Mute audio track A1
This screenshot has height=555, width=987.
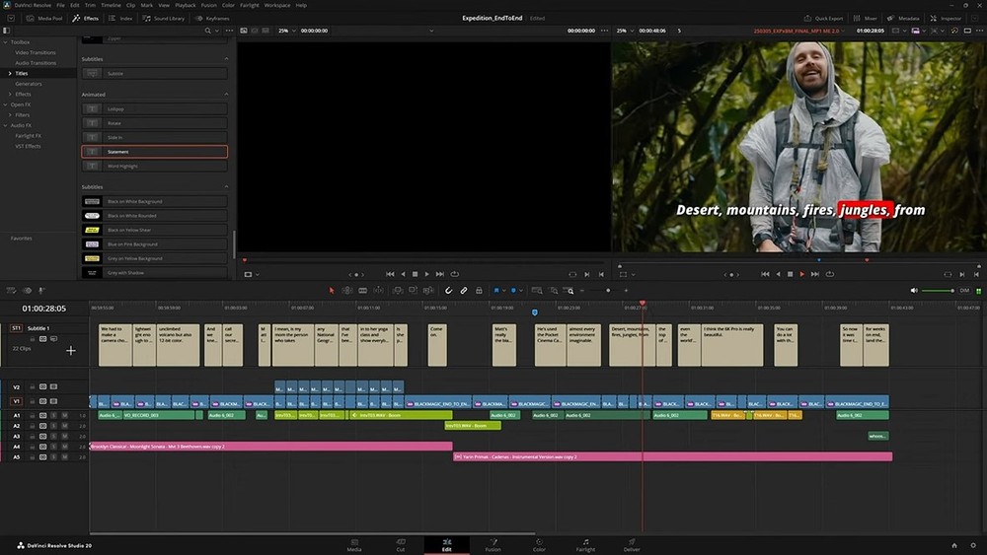pos(64,415)
